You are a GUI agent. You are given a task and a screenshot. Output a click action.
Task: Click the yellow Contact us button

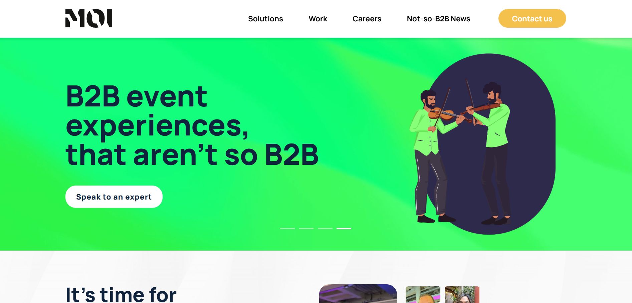(532, 18)
